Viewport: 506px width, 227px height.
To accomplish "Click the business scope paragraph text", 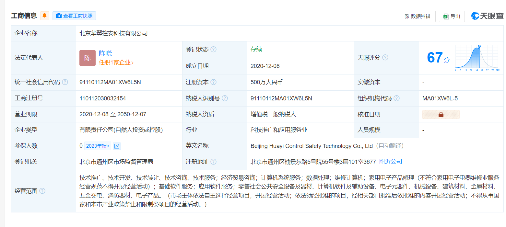I will (289, 191).
